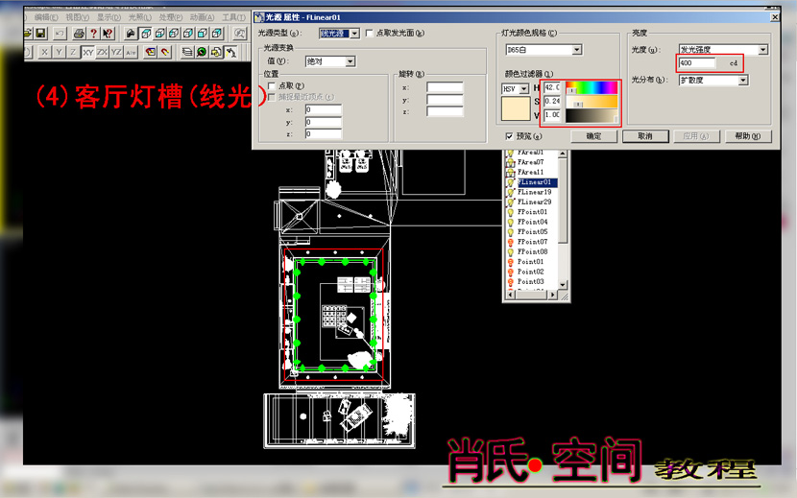The image size is (797, 498).
Task: Open the 显示(D) menu
Action: pyautogui.click(x=109, y=17)
